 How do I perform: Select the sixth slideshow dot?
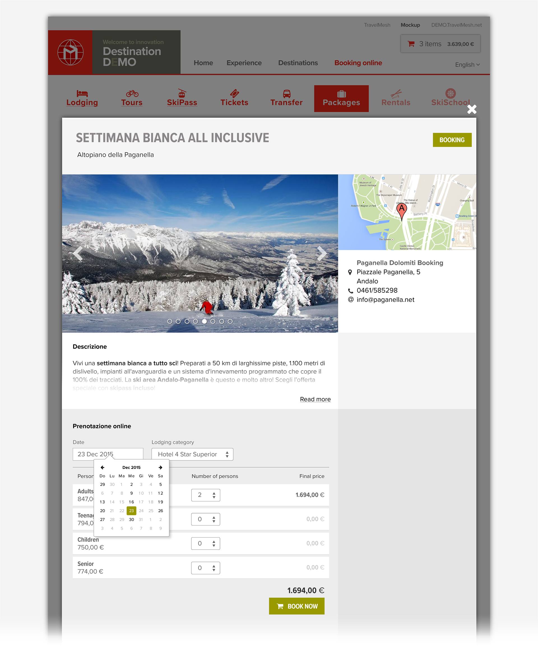(x=213, y=321)
